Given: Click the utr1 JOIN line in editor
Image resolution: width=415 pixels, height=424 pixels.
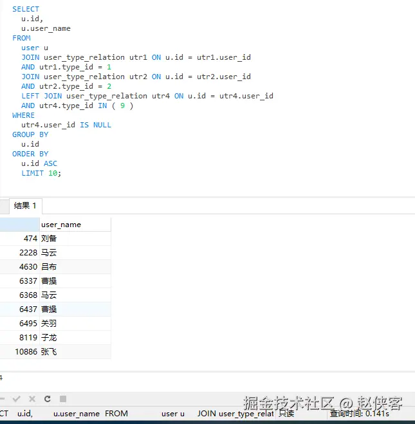Looking at the screenshot, I should pos(136,57).
